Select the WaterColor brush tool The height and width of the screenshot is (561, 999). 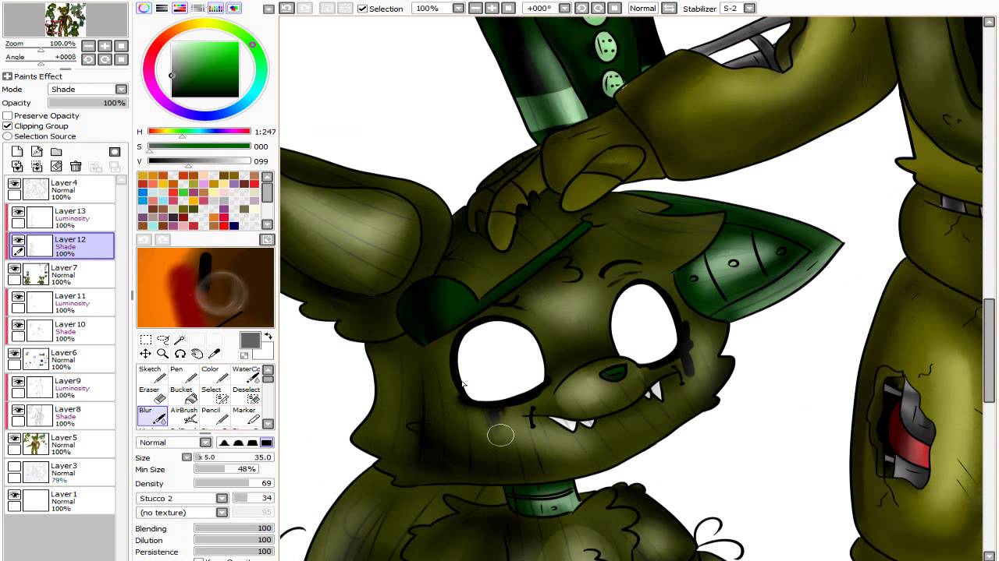pyautogui.click(x=246, y=375)
